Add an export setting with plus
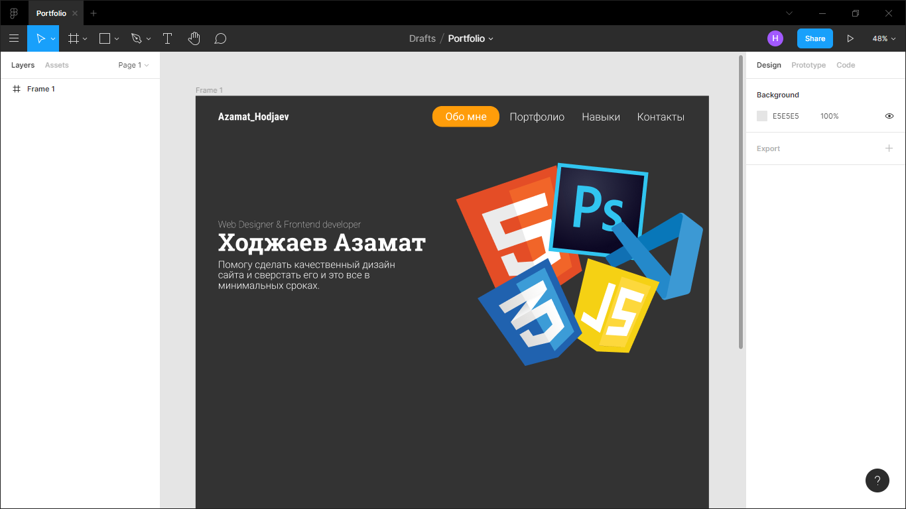This screenshot has width=906, height=509. (x=889, y=148)
